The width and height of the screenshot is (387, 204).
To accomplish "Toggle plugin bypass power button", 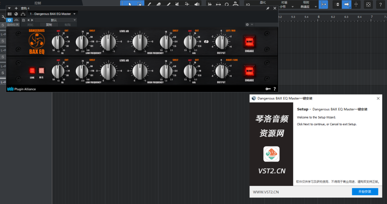I will [9, 20].
